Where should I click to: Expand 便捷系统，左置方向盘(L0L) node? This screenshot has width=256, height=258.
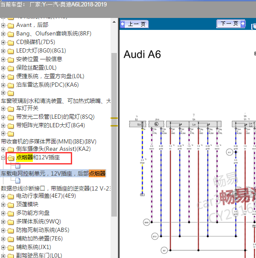(3, 76)
